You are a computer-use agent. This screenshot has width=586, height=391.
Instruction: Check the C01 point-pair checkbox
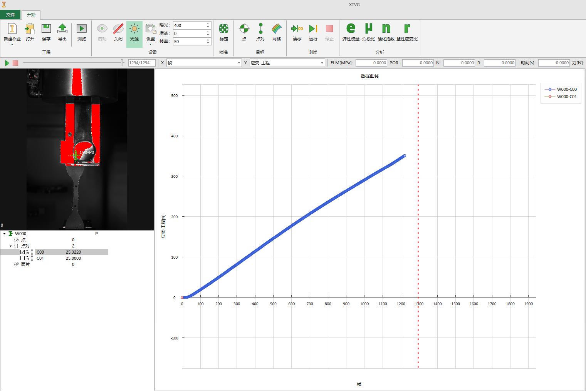click(x=22, y=258)
